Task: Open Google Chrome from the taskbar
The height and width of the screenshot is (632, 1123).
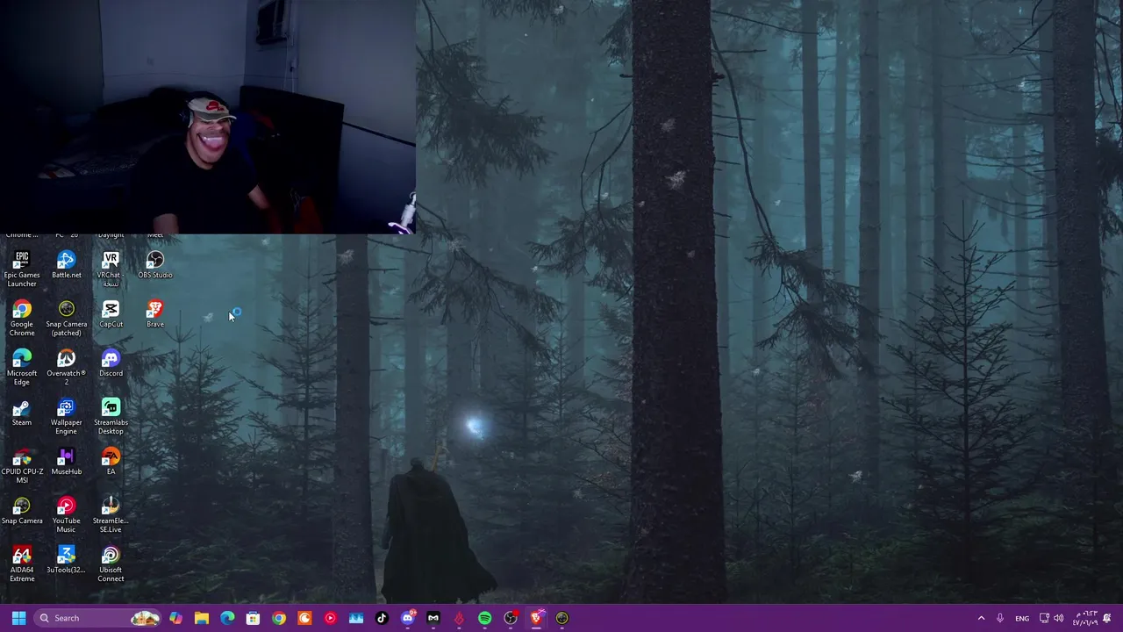Action: tap(279, 618)
